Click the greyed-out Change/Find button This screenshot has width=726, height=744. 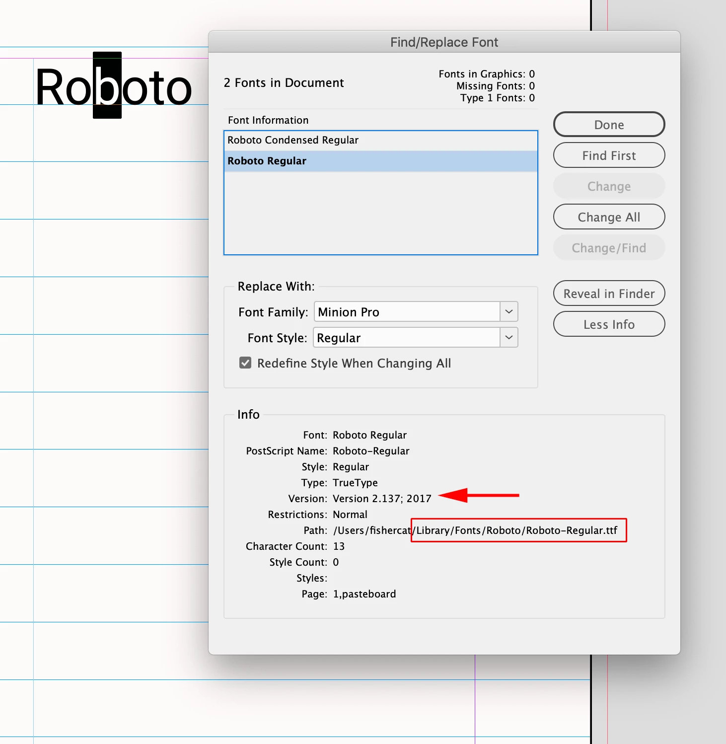click(x=609, y=248)
